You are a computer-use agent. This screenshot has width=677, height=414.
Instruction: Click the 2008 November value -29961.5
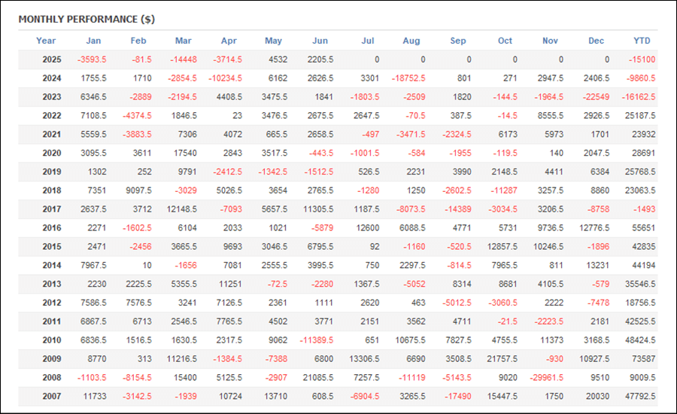(547, 378)
